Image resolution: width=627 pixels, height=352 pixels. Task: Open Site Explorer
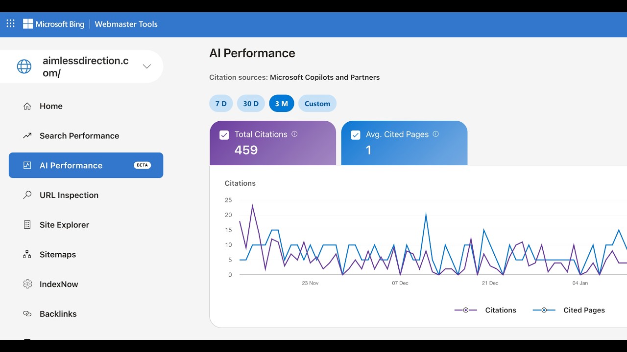pyautogui.click(x=86, y=225)
